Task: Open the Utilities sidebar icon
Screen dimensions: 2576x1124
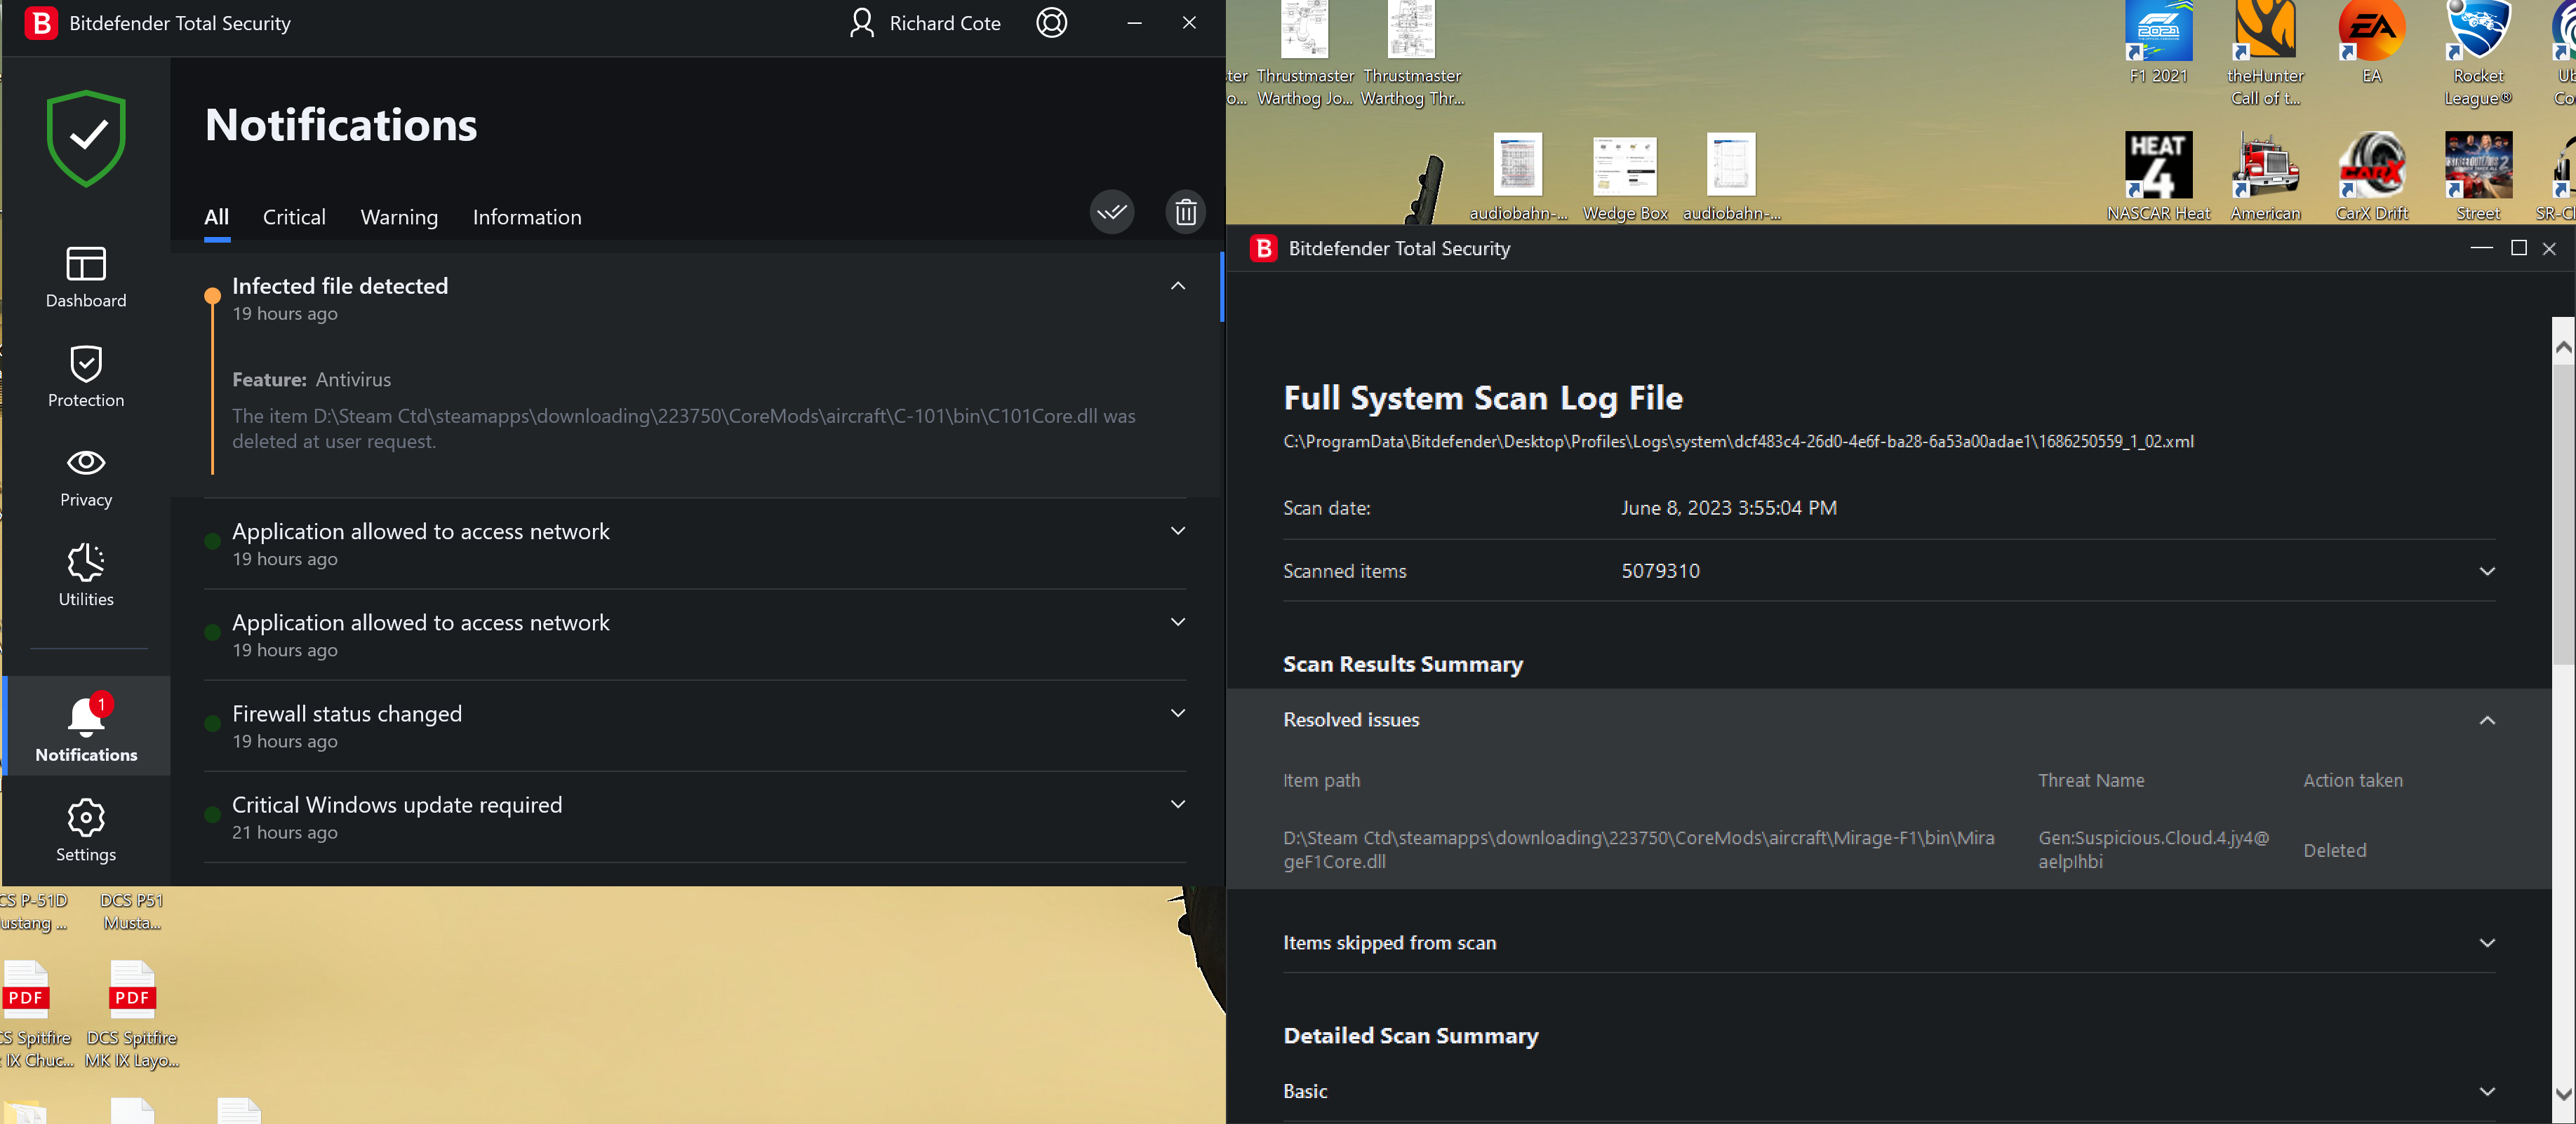Action: point(86,562)
